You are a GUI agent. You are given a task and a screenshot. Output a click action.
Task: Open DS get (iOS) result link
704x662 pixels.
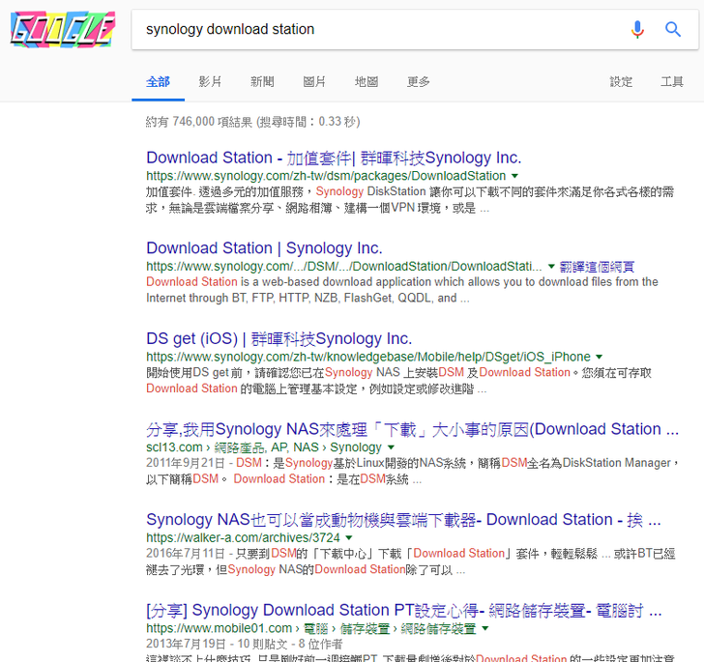(279, 338)
